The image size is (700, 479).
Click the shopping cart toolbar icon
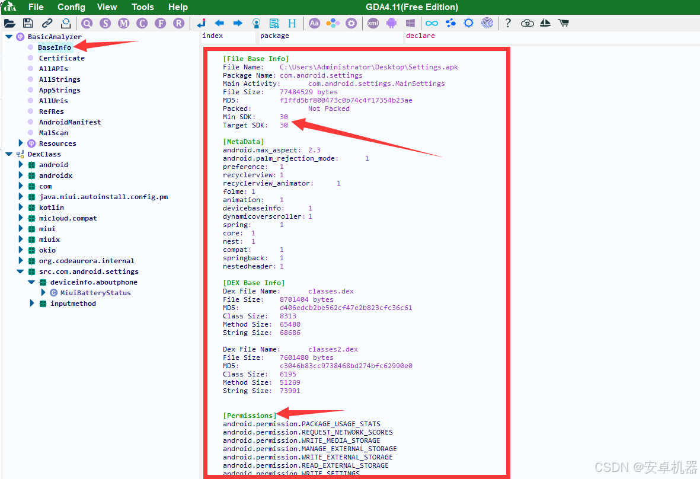point(564,23)
